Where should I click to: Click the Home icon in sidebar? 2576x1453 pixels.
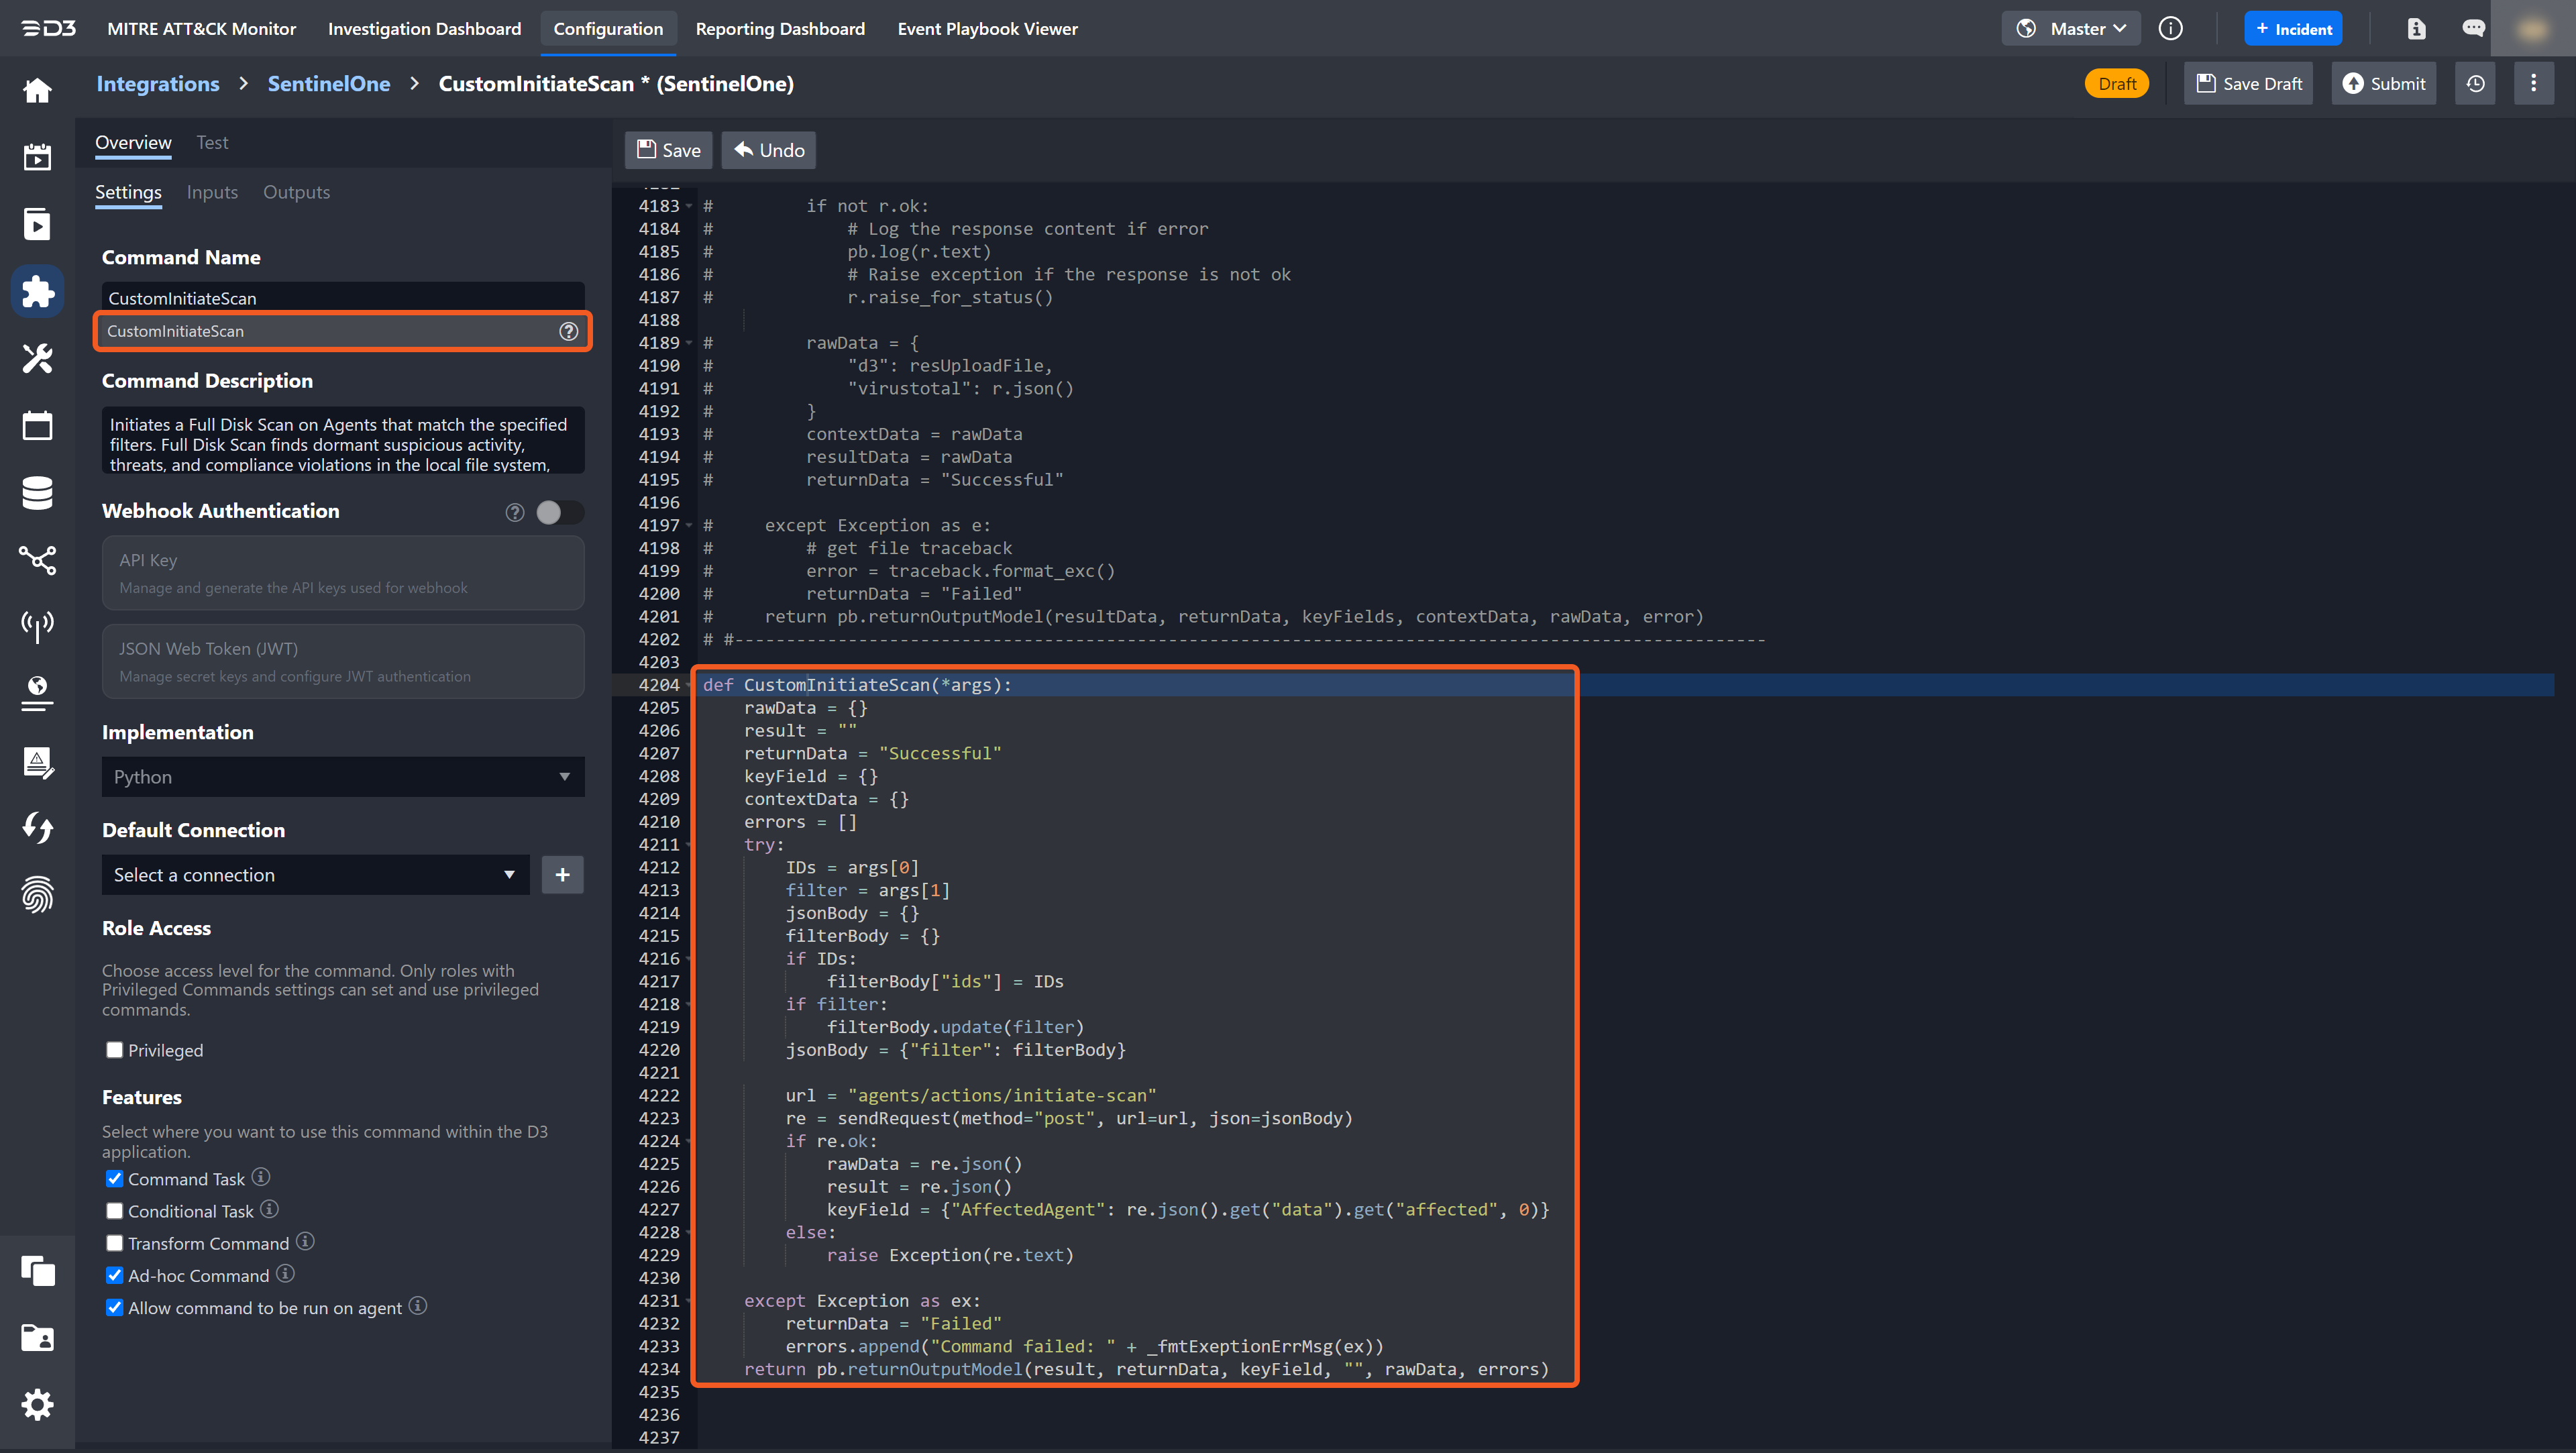[x=37, y=90]
